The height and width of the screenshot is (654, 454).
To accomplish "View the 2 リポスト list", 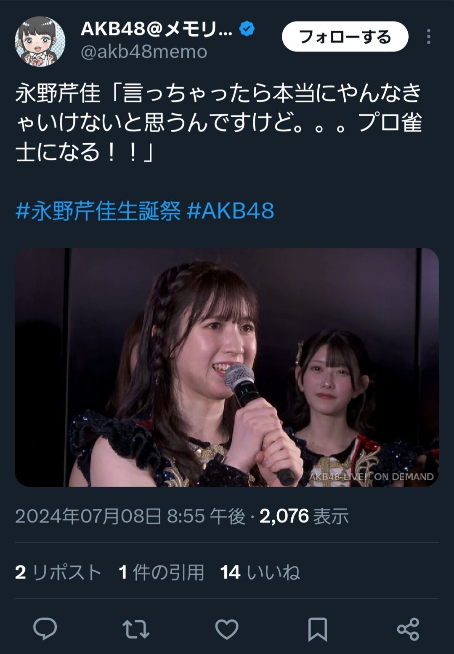I will [58, 572].
